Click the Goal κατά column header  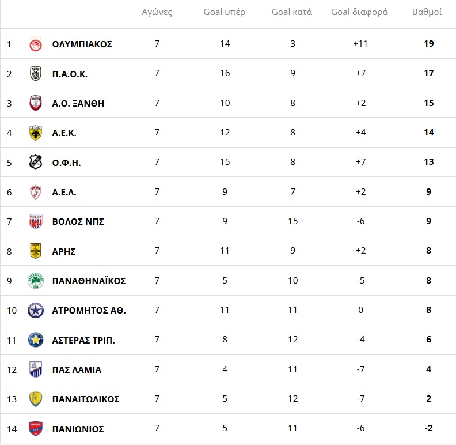pos(292,12)
